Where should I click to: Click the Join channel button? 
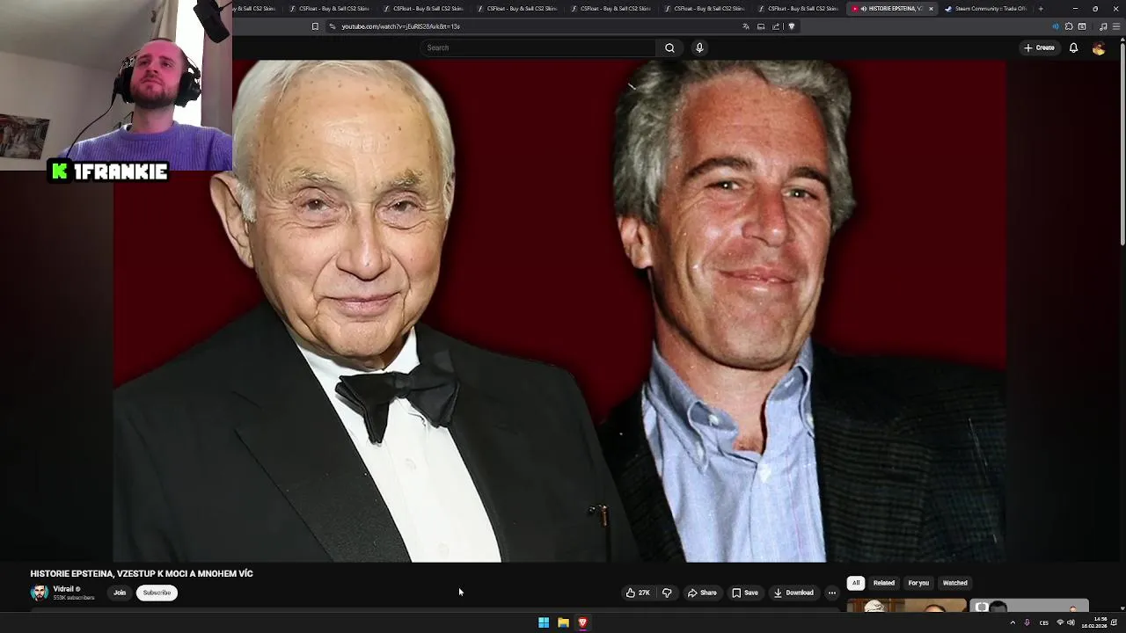pyautogui.click(x=120, y=593)
